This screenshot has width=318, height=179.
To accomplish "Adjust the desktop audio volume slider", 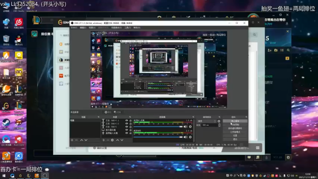I will (158, 137).
